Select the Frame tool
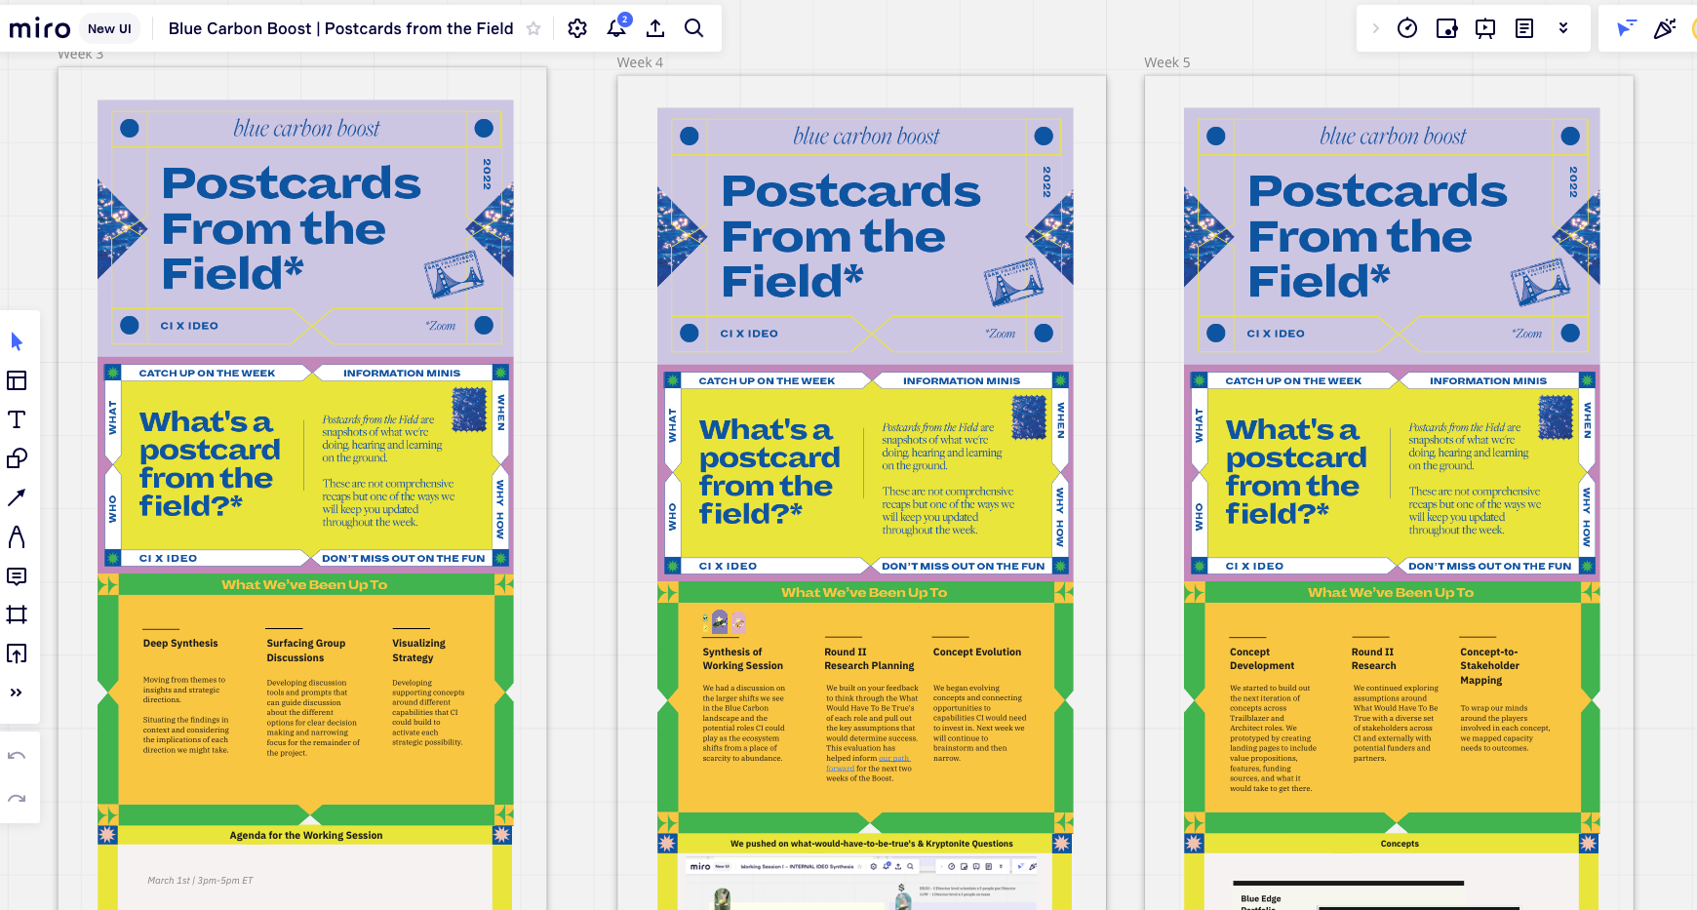The width and height of the screenshot is (1697, 910). (17, 614)
